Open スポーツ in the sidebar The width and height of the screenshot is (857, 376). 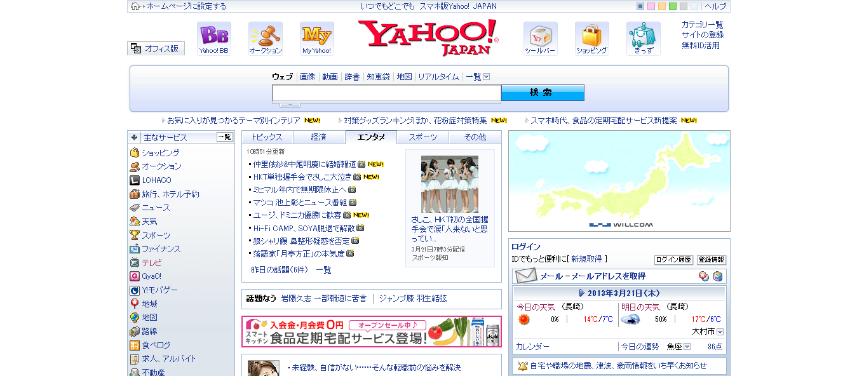[x=156, y=235]
